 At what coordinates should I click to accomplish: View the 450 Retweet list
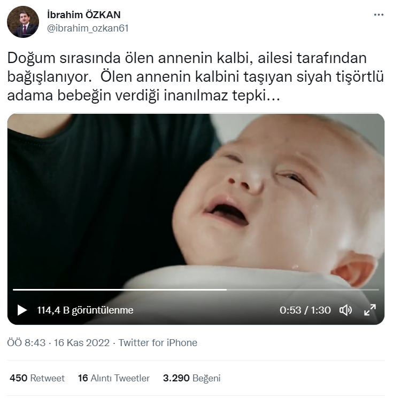pyautogui.click(x=37, y=378)
